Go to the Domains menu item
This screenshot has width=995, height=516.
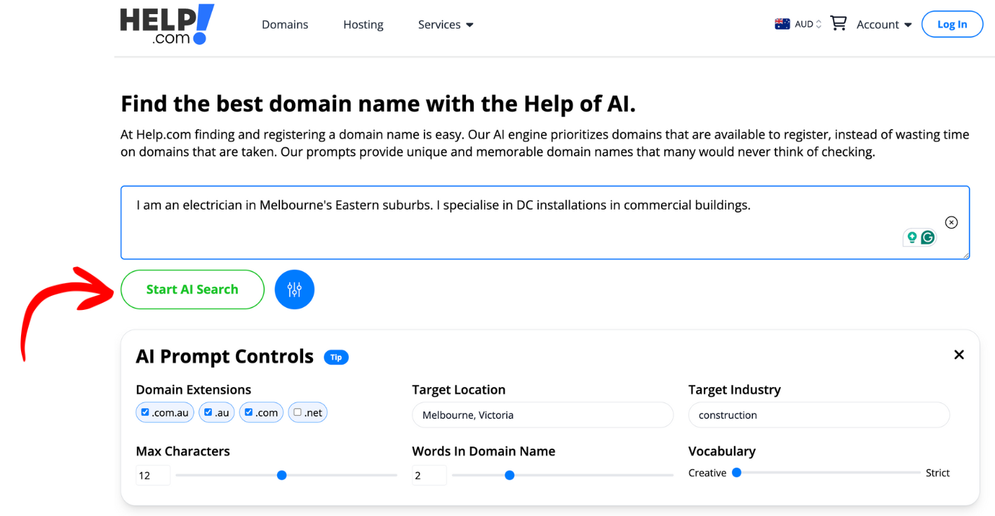click(x=285, y=25)
